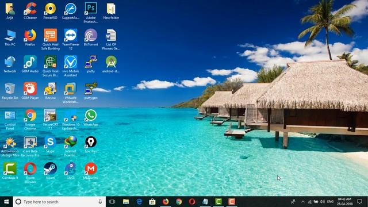Click the 'Type here to search' box
This screenshot has width=368, height=207.
pos(59,202)
